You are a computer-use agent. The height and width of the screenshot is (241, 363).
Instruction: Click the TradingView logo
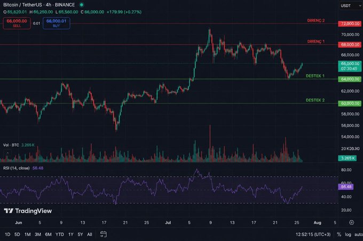[x=28, y=211]
